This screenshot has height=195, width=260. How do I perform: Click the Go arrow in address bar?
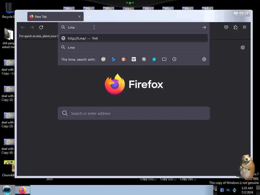204,27
